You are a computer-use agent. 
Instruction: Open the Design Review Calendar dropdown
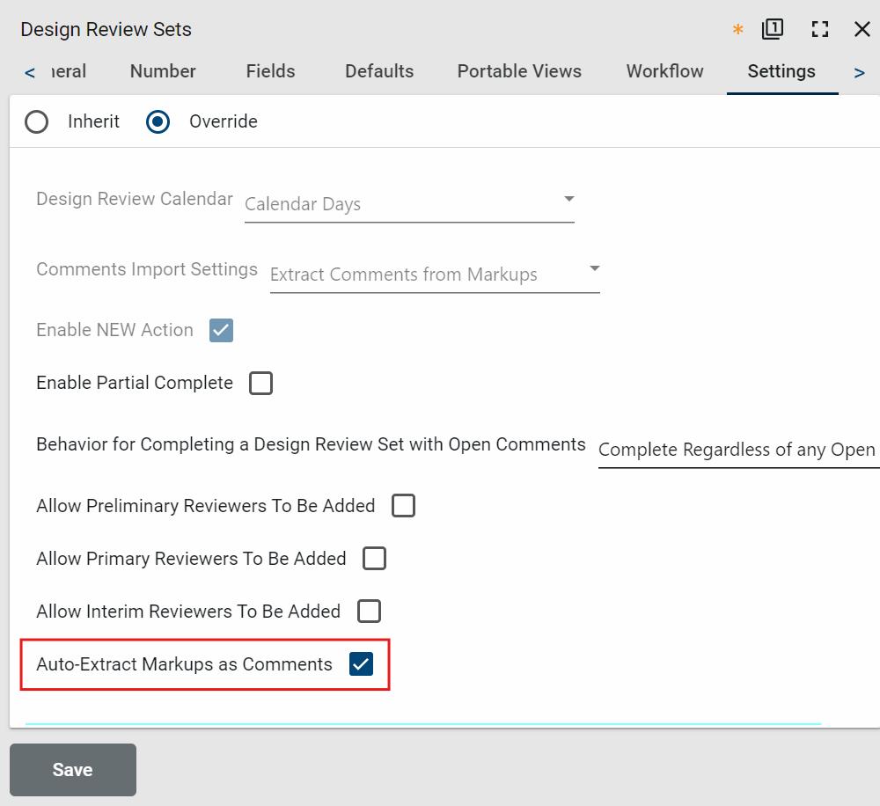coord(409,204)
